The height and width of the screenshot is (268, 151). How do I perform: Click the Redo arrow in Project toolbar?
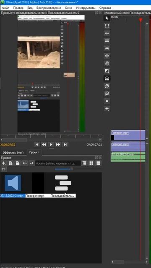pos(32,163)
